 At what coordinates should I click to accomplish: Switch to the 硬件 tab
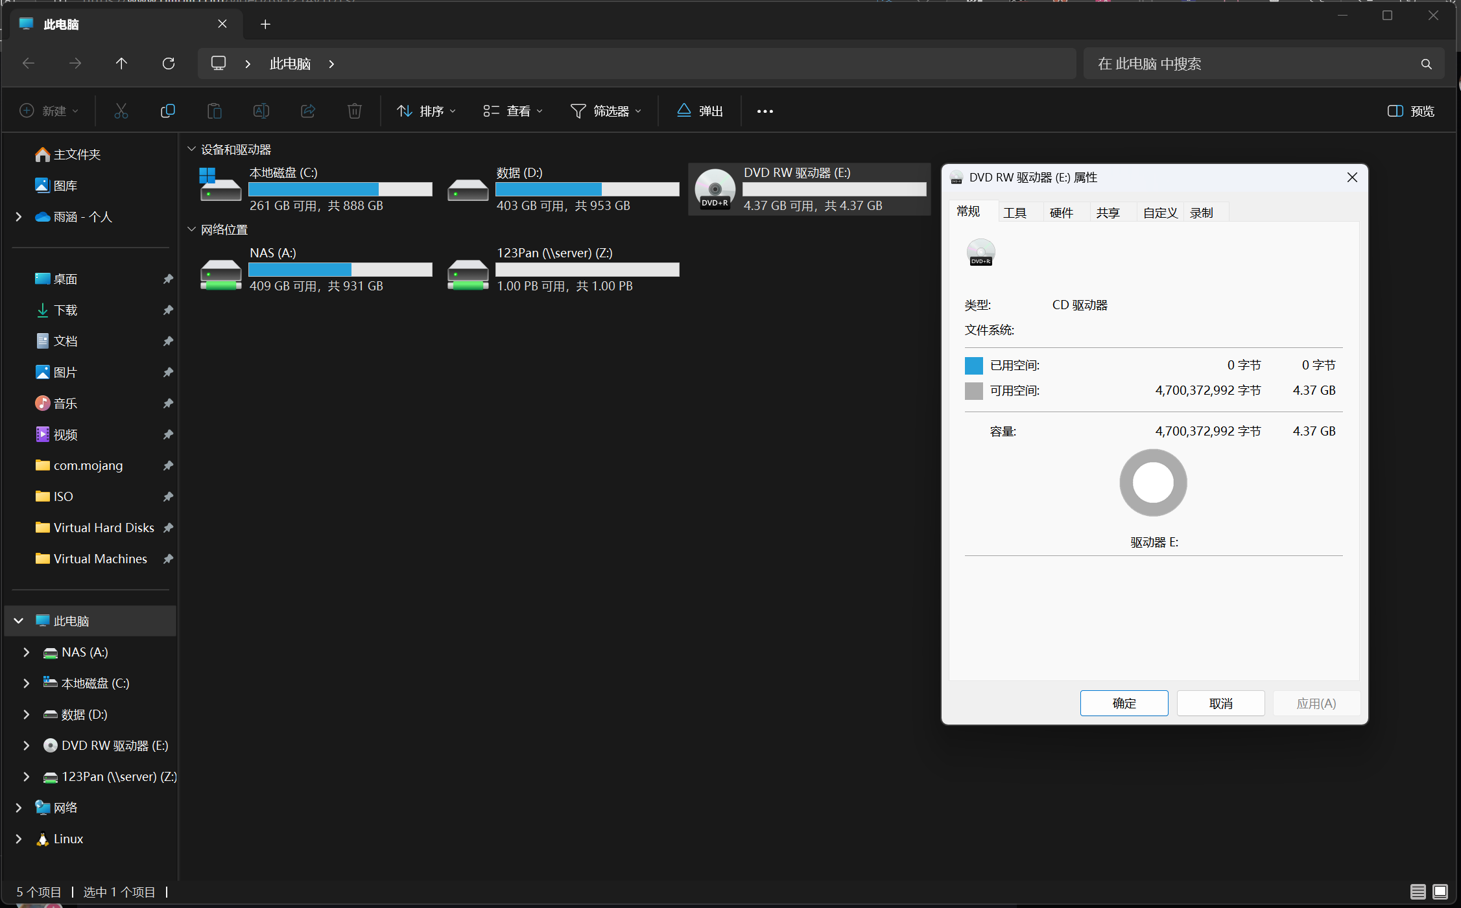click(x=1061, y=213)
